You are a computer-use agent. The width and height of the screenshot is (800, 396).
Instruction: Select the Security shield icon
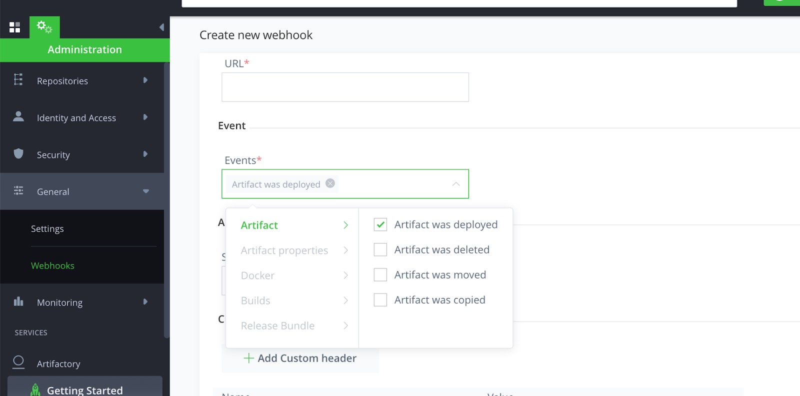(18, 154)
